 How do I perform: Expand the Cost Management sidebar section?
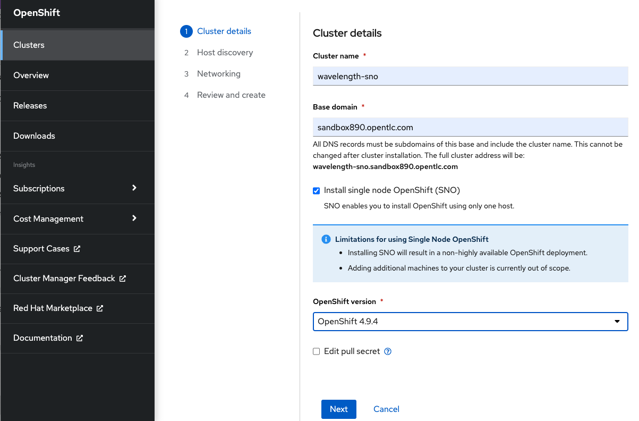(134, 218)
